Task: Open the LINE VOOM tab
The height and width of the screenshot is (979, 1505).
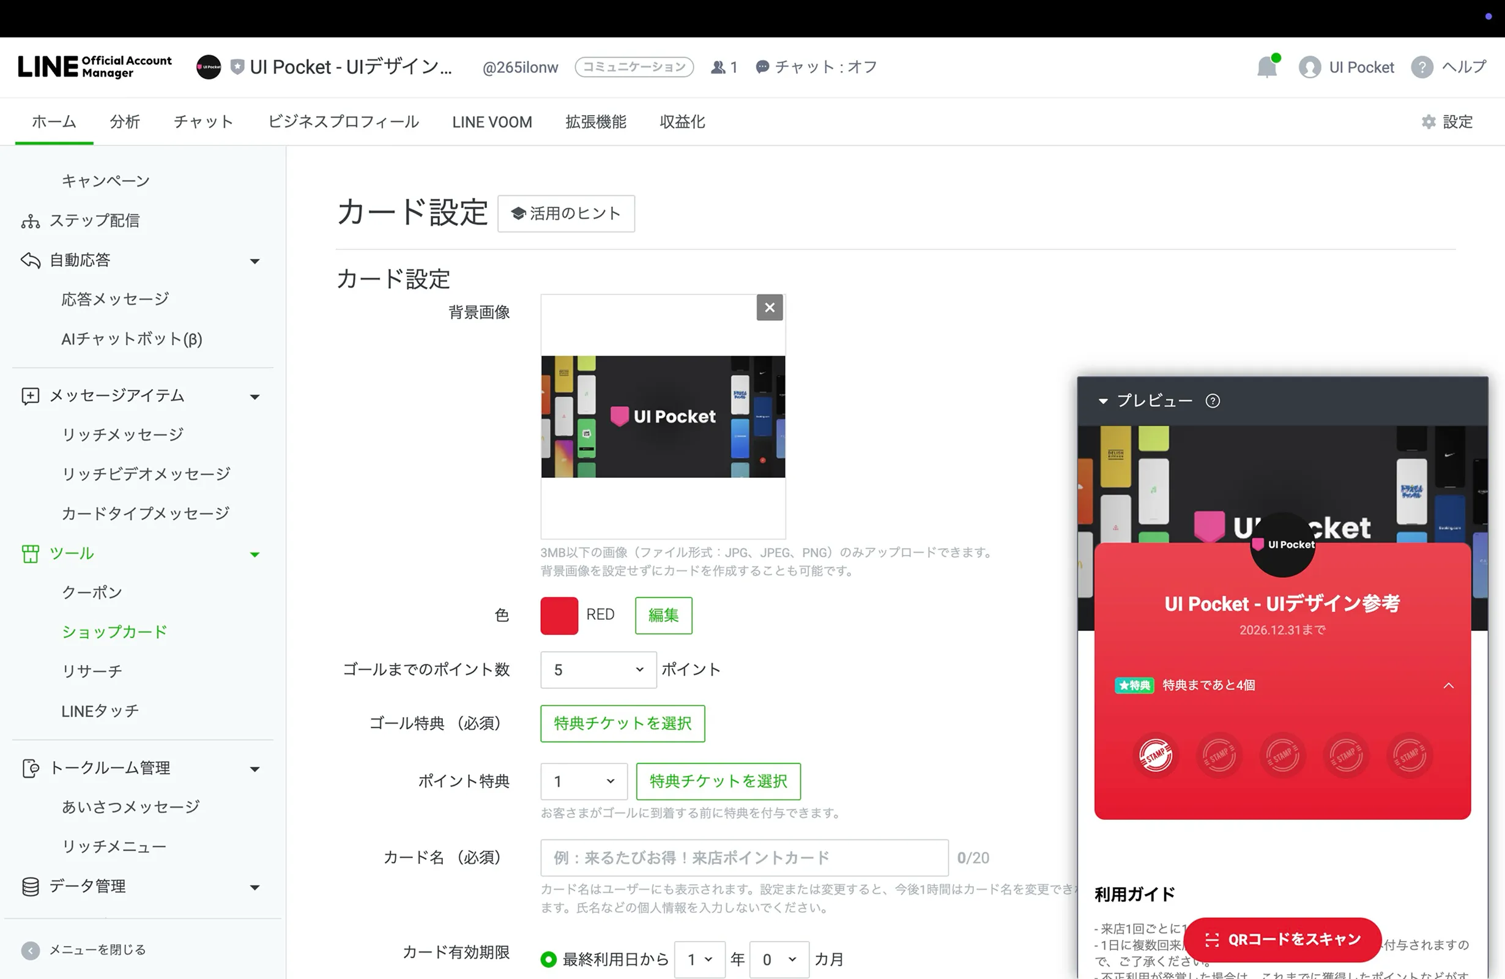Action: 491,121
